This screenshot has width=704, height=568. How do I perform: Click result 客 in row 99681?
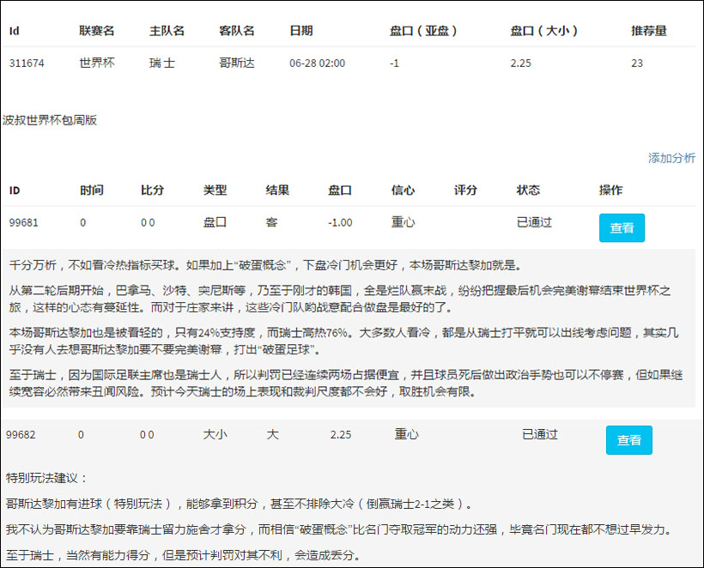click(271, 222)
